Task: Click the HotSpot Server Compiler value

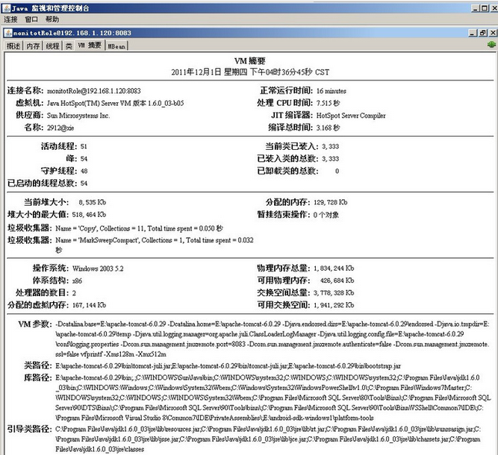Action: point(351,116)
